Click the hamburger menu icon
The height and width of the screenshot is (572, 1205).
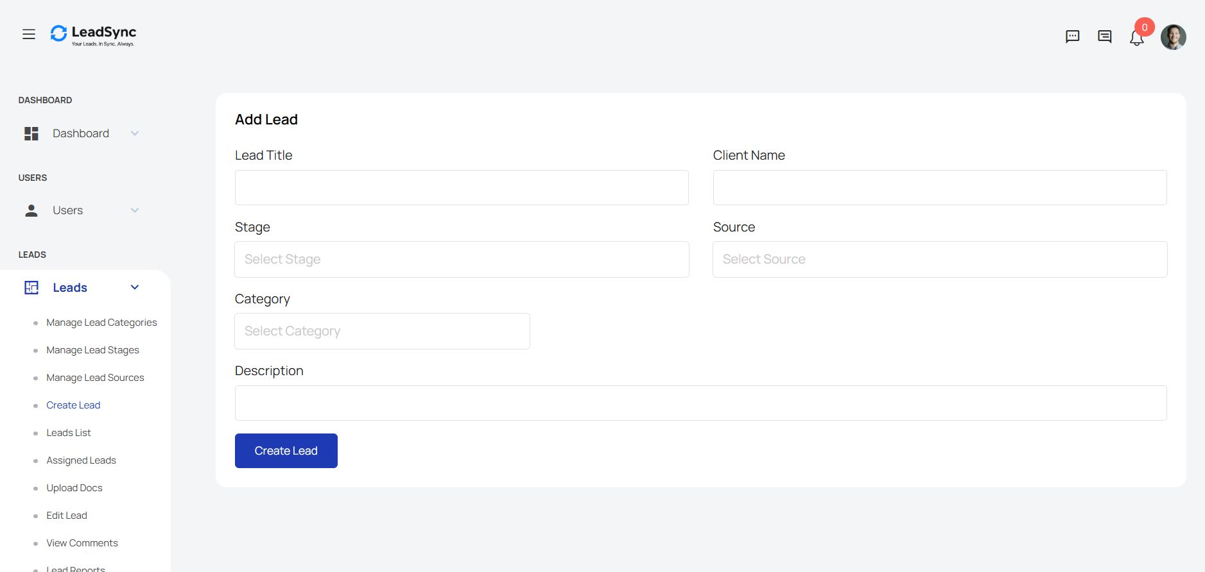29,35
